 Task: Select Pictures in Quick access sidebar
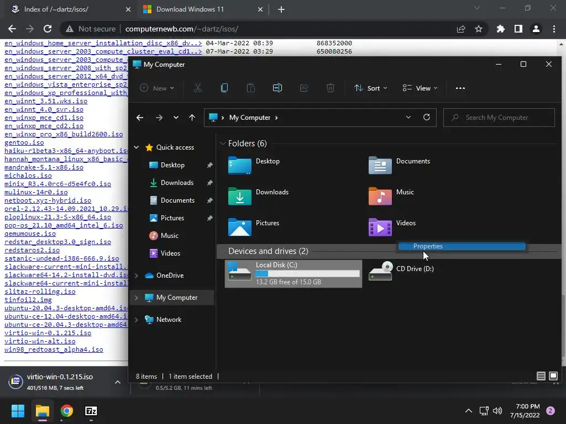tap(172, 218)
